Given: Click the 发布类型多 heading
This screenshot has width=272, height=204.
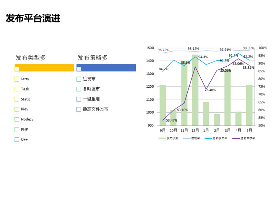Looking at the screenshot, I should (x=31, y=57).
